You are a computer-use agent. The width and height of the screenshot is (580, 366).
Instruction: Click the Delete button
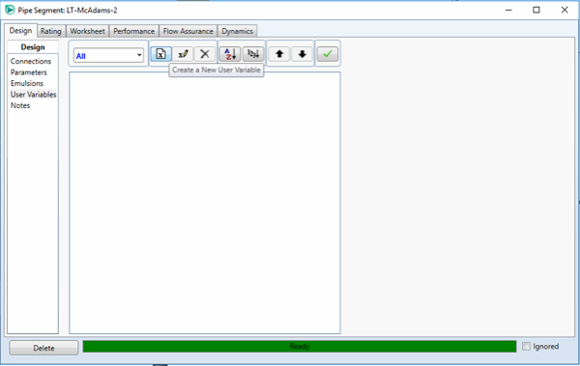[43, 348]
